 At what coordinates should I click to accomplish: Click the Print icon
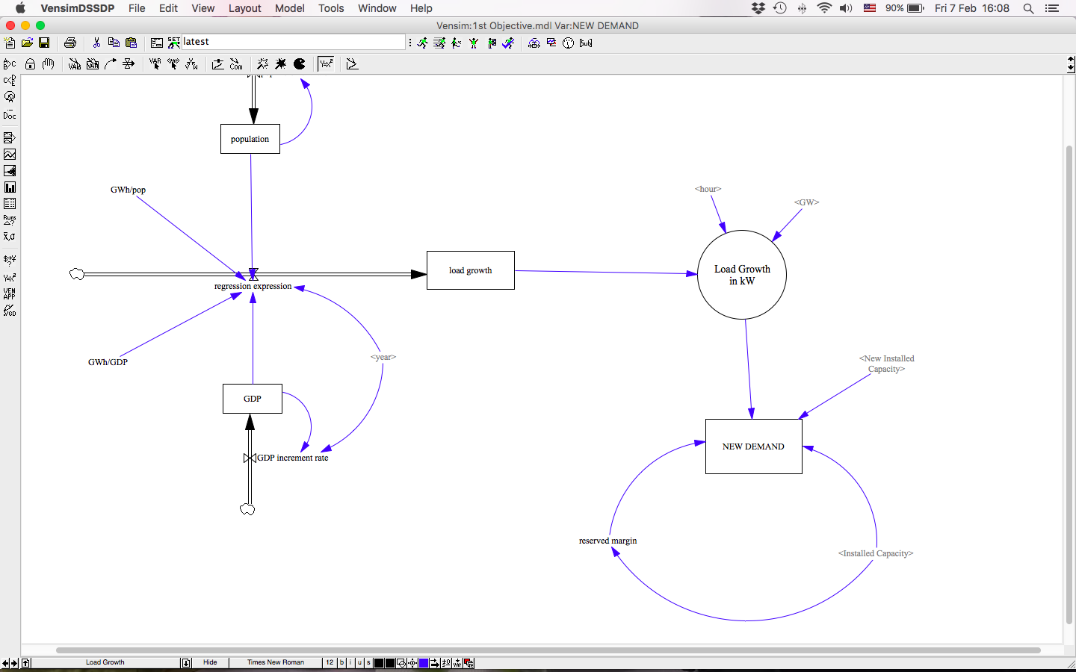(70, 43)
